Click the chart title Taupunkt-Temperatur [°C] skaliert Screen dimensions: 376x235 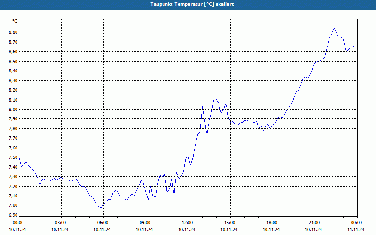(x=192, y=4)
